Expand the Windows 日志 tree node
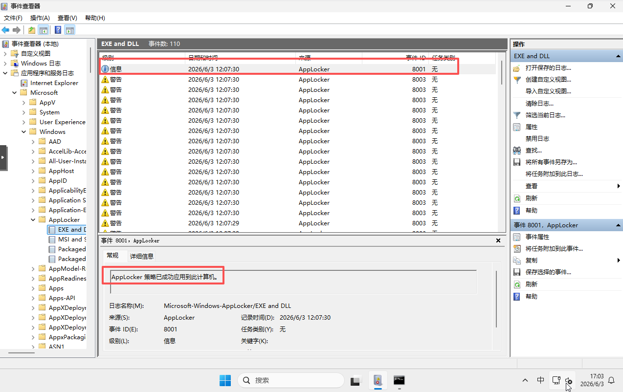Viewport: 623px width, 392px height. click(5, 64)
